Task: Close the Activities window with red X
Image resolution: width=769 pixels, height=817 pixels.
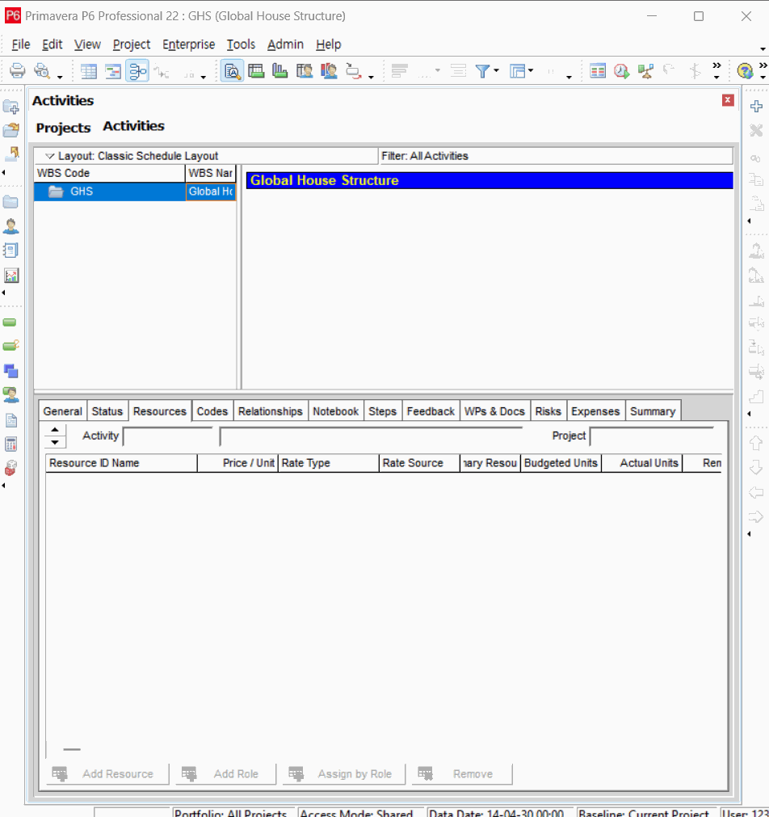Action: click(728, 100)
